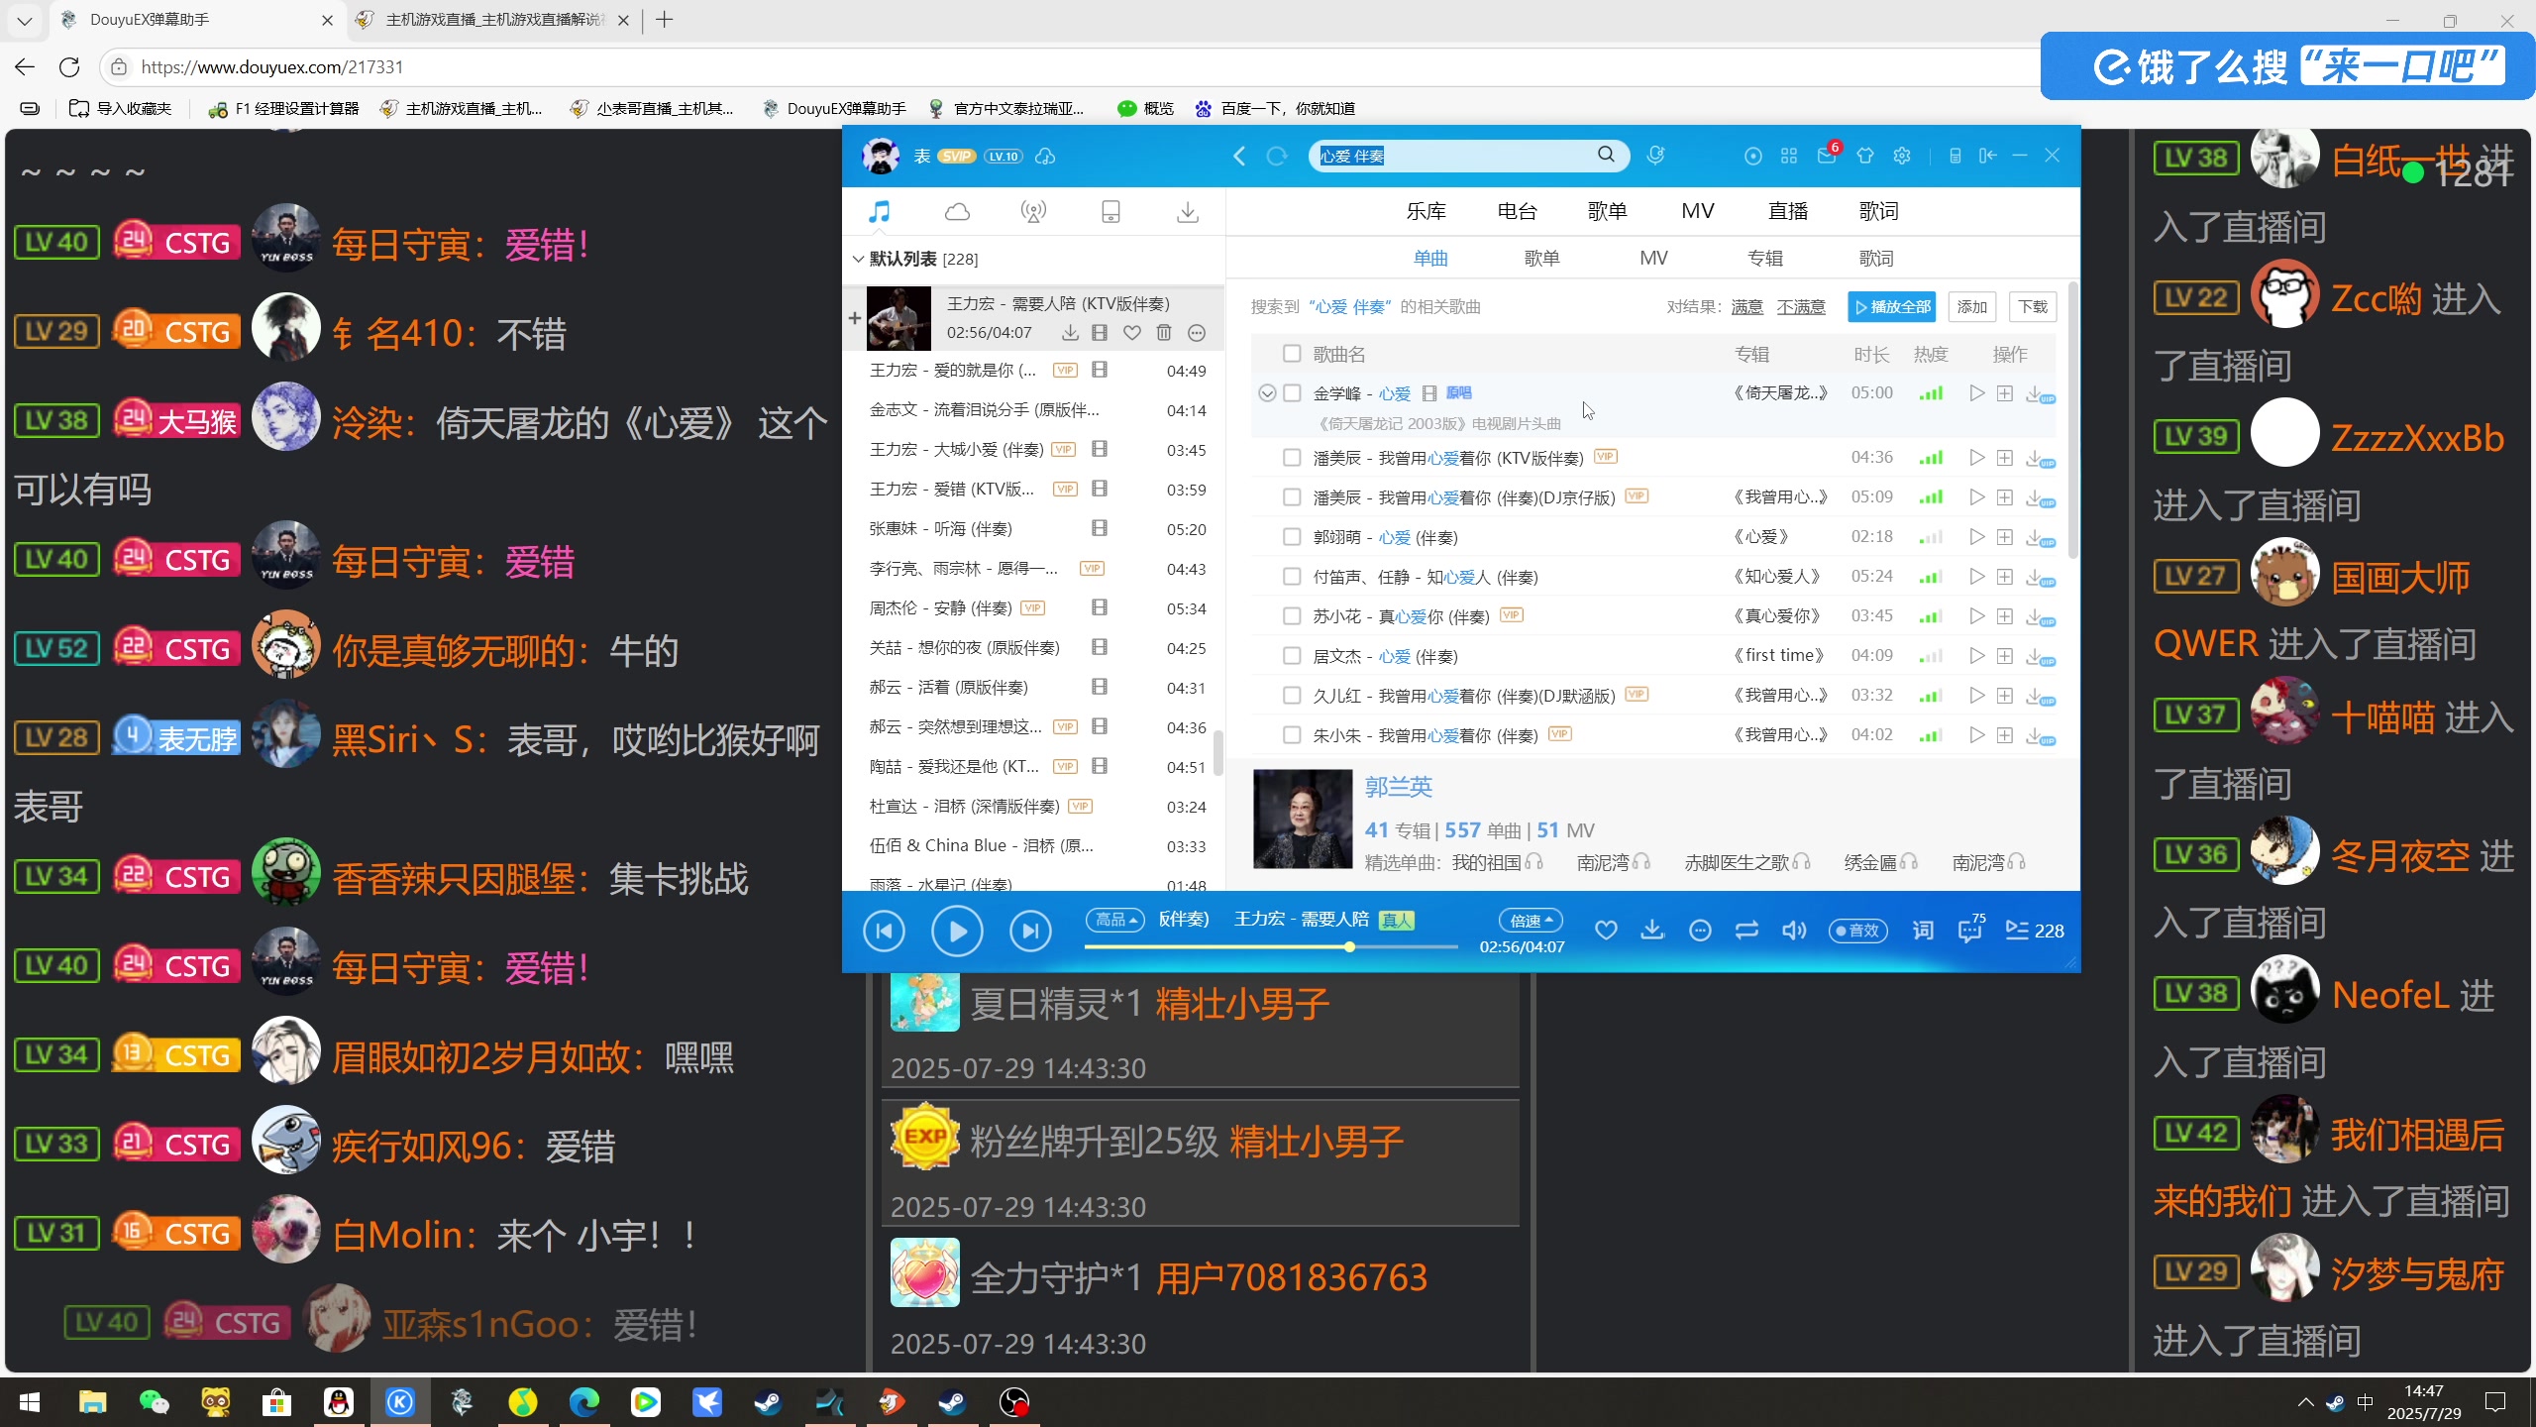Check 潘美辰 我曾用心爱着你 (KTV版伴奏) checkbox
This screenshot has width=2536, height=1427.
click(x=1292, y=458)
